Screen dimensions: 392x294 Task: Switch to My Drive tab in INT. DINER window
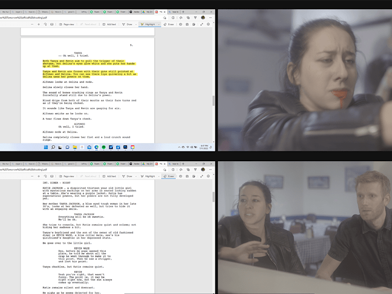click(148, 164)
